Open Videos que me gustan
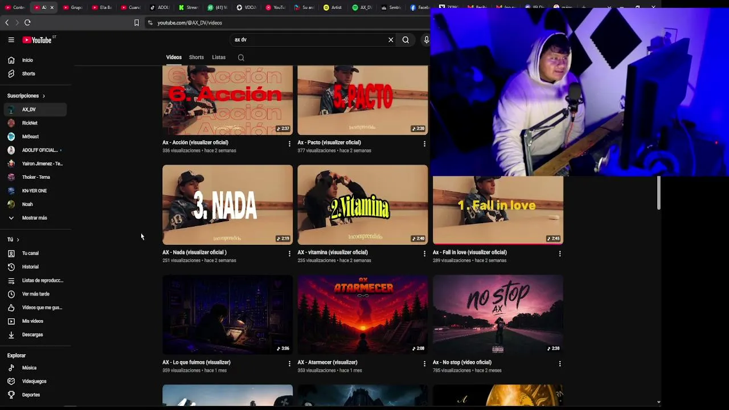The image size is (729, 410). 35,308
